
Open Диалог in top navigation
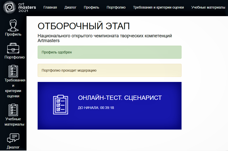pos(70,7)
